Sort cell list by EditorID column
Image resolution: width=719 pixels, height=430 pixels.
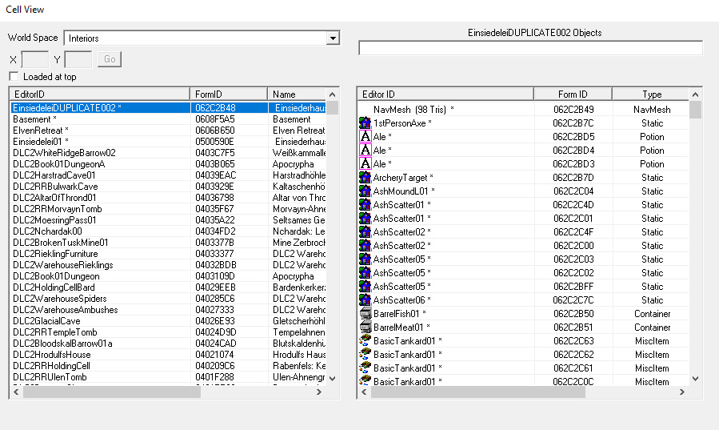[x=99, y=94]
